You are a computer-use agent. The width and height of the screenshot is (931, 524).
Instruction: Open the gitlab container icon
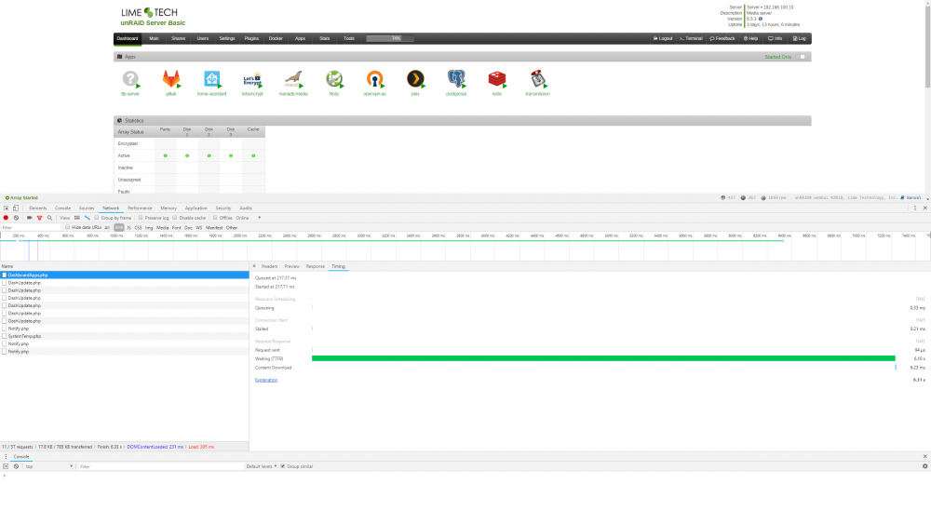pos(171,79)
